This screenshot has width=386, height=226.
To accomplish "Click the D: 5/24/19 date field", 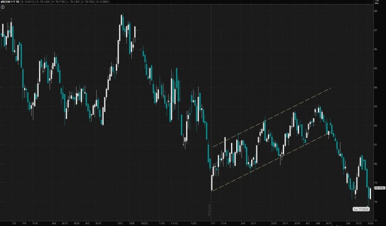I will (28, 2).
